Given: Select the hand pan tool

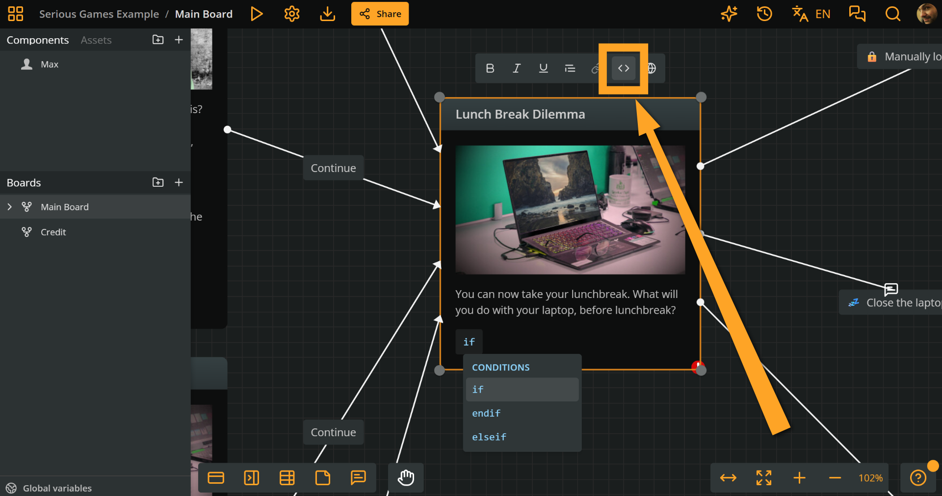Looking at the screenshot, I should [x=406, y=477].
